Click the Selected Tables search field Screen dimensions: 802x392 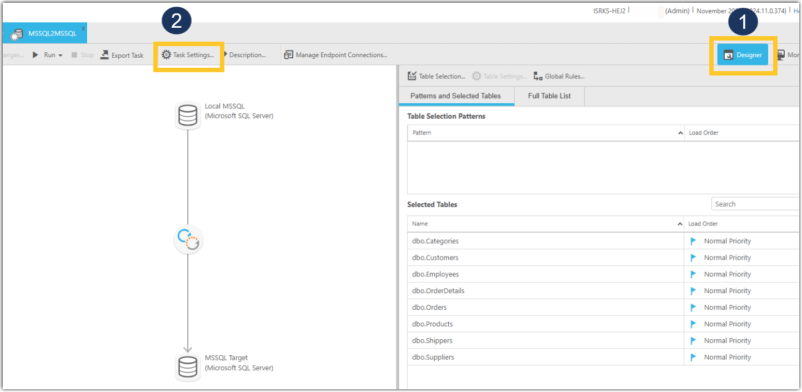click(755, 203)
